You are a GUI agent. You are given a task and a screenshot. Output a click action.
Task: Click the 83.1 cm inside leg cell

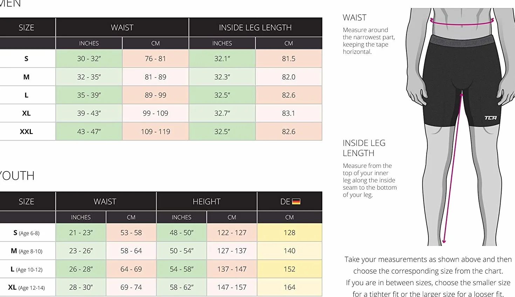[x=289, y=113]
